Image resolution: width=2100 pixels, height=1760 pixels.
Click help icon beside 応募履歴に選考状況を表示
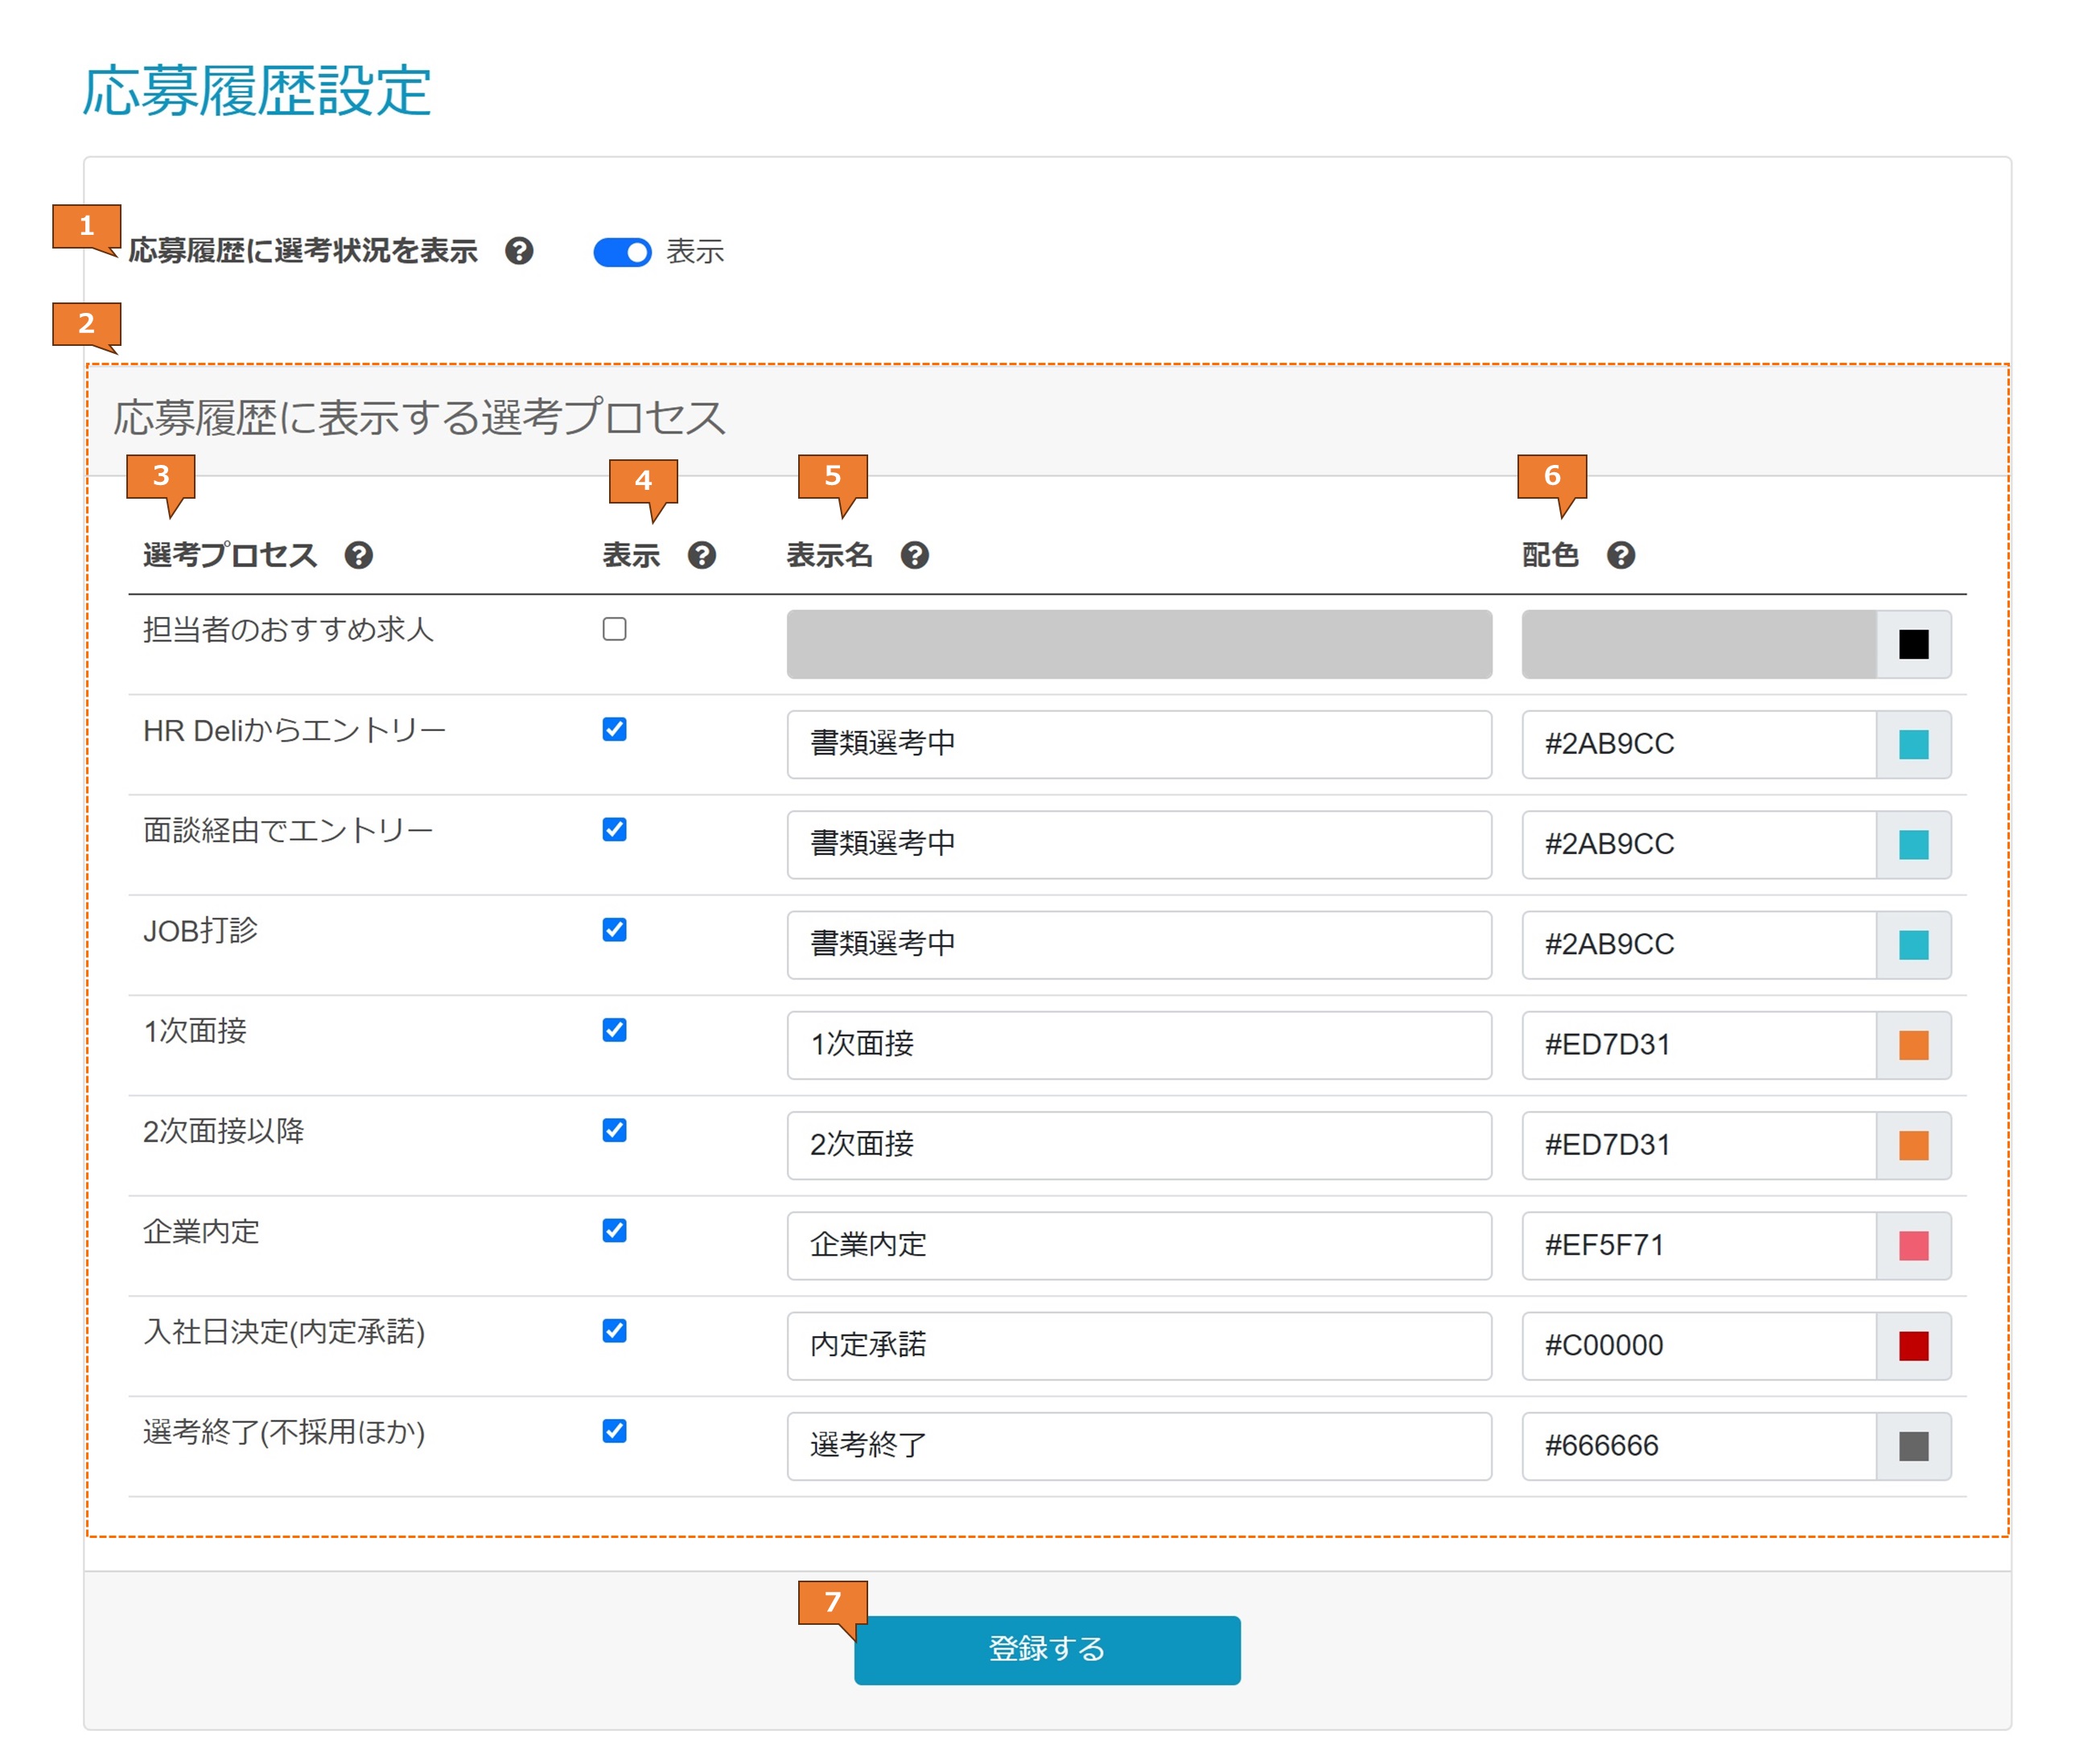pos(519,251)
